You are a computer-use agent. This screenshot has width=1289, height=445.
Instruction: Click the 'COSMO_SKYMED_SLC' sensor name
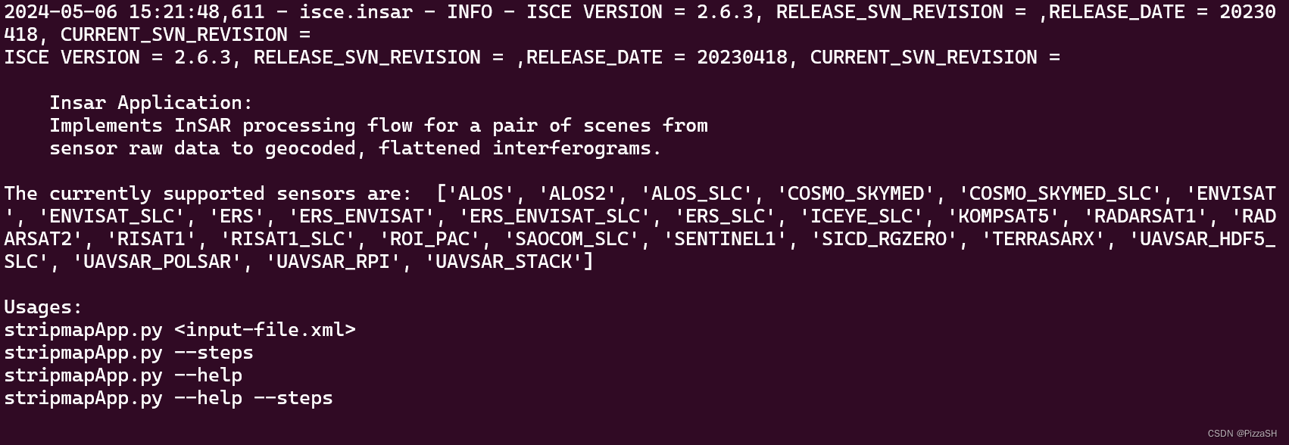(x=1060, y=194)
